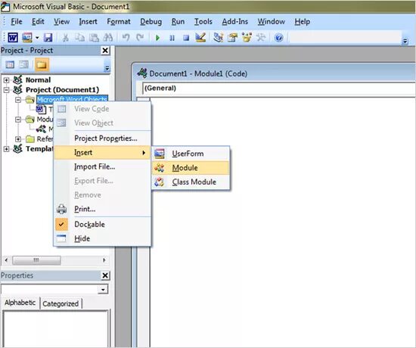
Task: Choose Import File... in context menu
Action: (x=103, y=166)
